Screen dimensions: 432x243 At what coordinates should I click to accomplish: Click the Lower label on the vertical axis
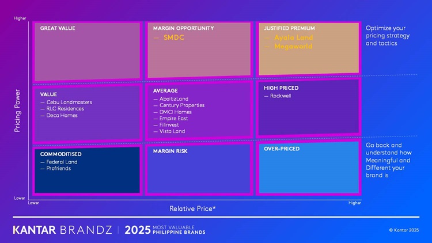pos(20,198)
